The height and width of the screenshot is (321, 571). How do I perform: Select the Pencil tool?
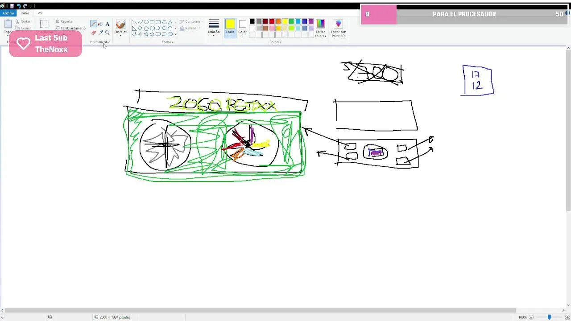coord(93,24)
